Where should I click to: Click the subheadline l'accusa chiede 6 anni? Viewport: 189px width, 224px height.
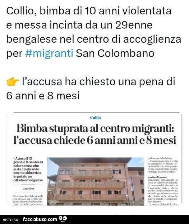94,140
